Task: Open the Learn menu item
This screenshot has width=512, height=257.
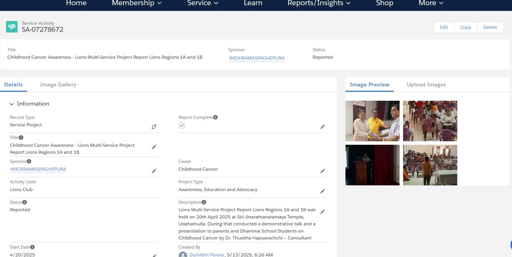Action: pos(253,3)
